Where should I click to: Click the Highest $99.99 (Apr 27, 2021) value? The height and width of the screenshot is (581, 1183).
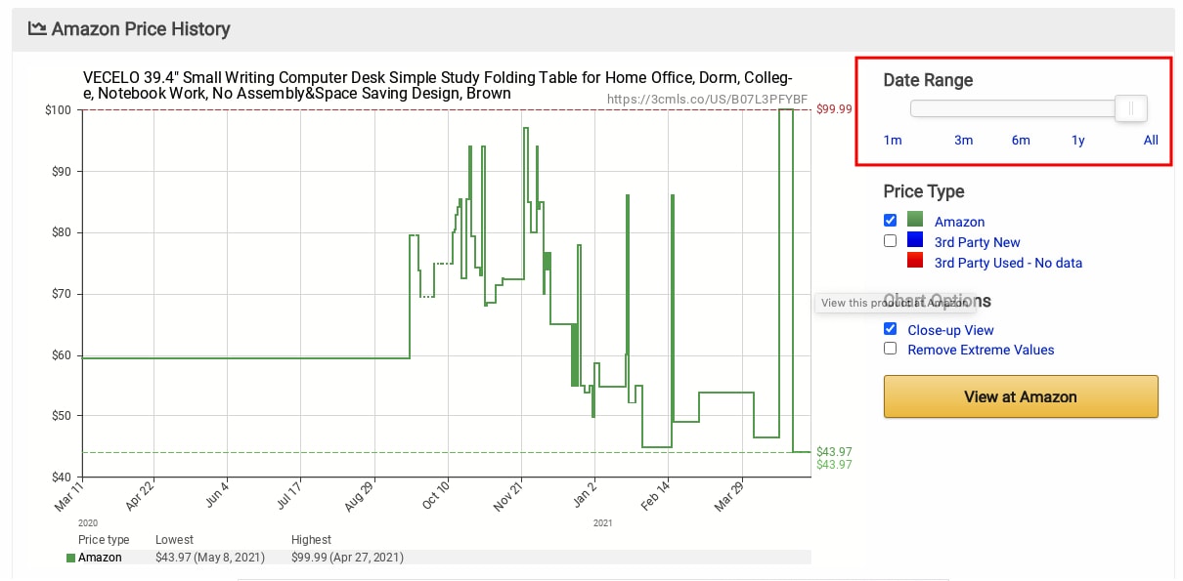point(347,558)
